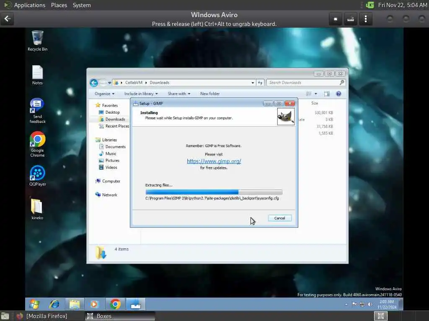Click Explorer change view icon

309,94
